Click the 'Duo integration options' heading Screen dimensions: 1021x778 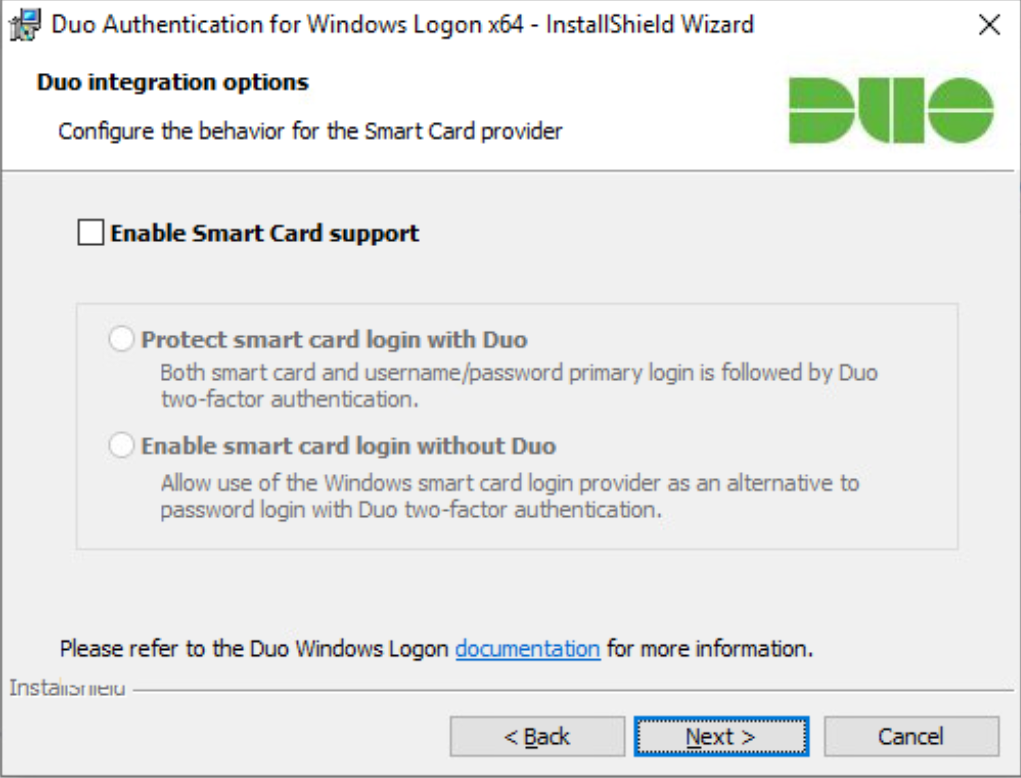tap(172, 83)
